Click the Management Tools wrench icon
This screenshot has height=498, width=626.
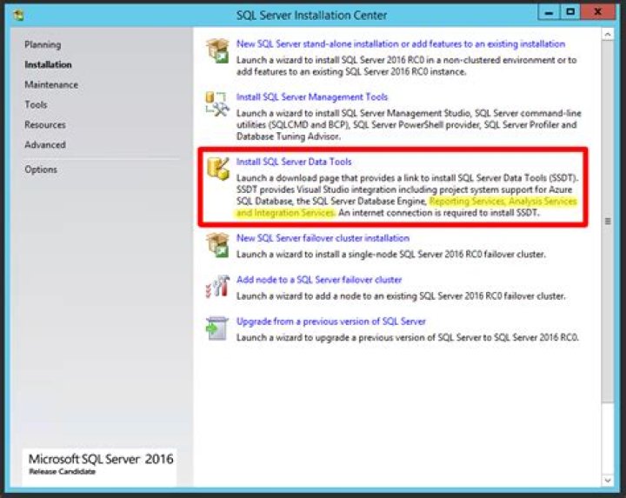click(217, 103)
